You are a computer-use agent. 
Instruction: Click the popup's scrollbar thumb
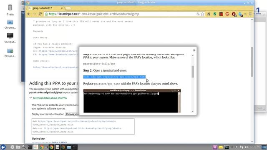[193, 71]
